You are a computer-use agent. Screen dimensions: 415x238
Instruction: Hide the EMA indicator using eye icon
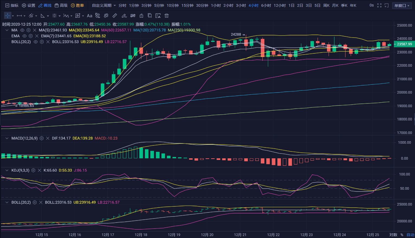click(x=24, y=36)
